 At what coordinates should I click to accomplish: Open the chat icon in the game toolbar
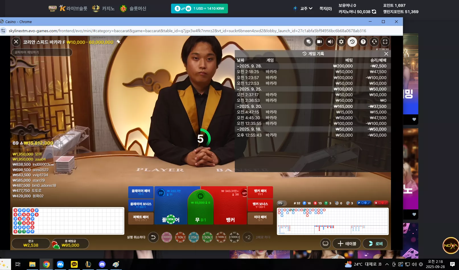[308, 42]
